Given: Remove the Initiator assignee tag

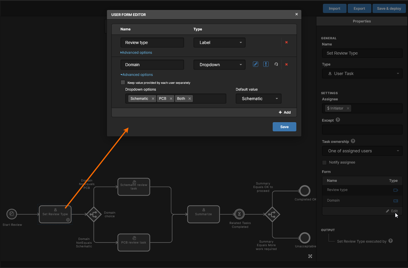Looking at the screenshot, I should (348, 108).
